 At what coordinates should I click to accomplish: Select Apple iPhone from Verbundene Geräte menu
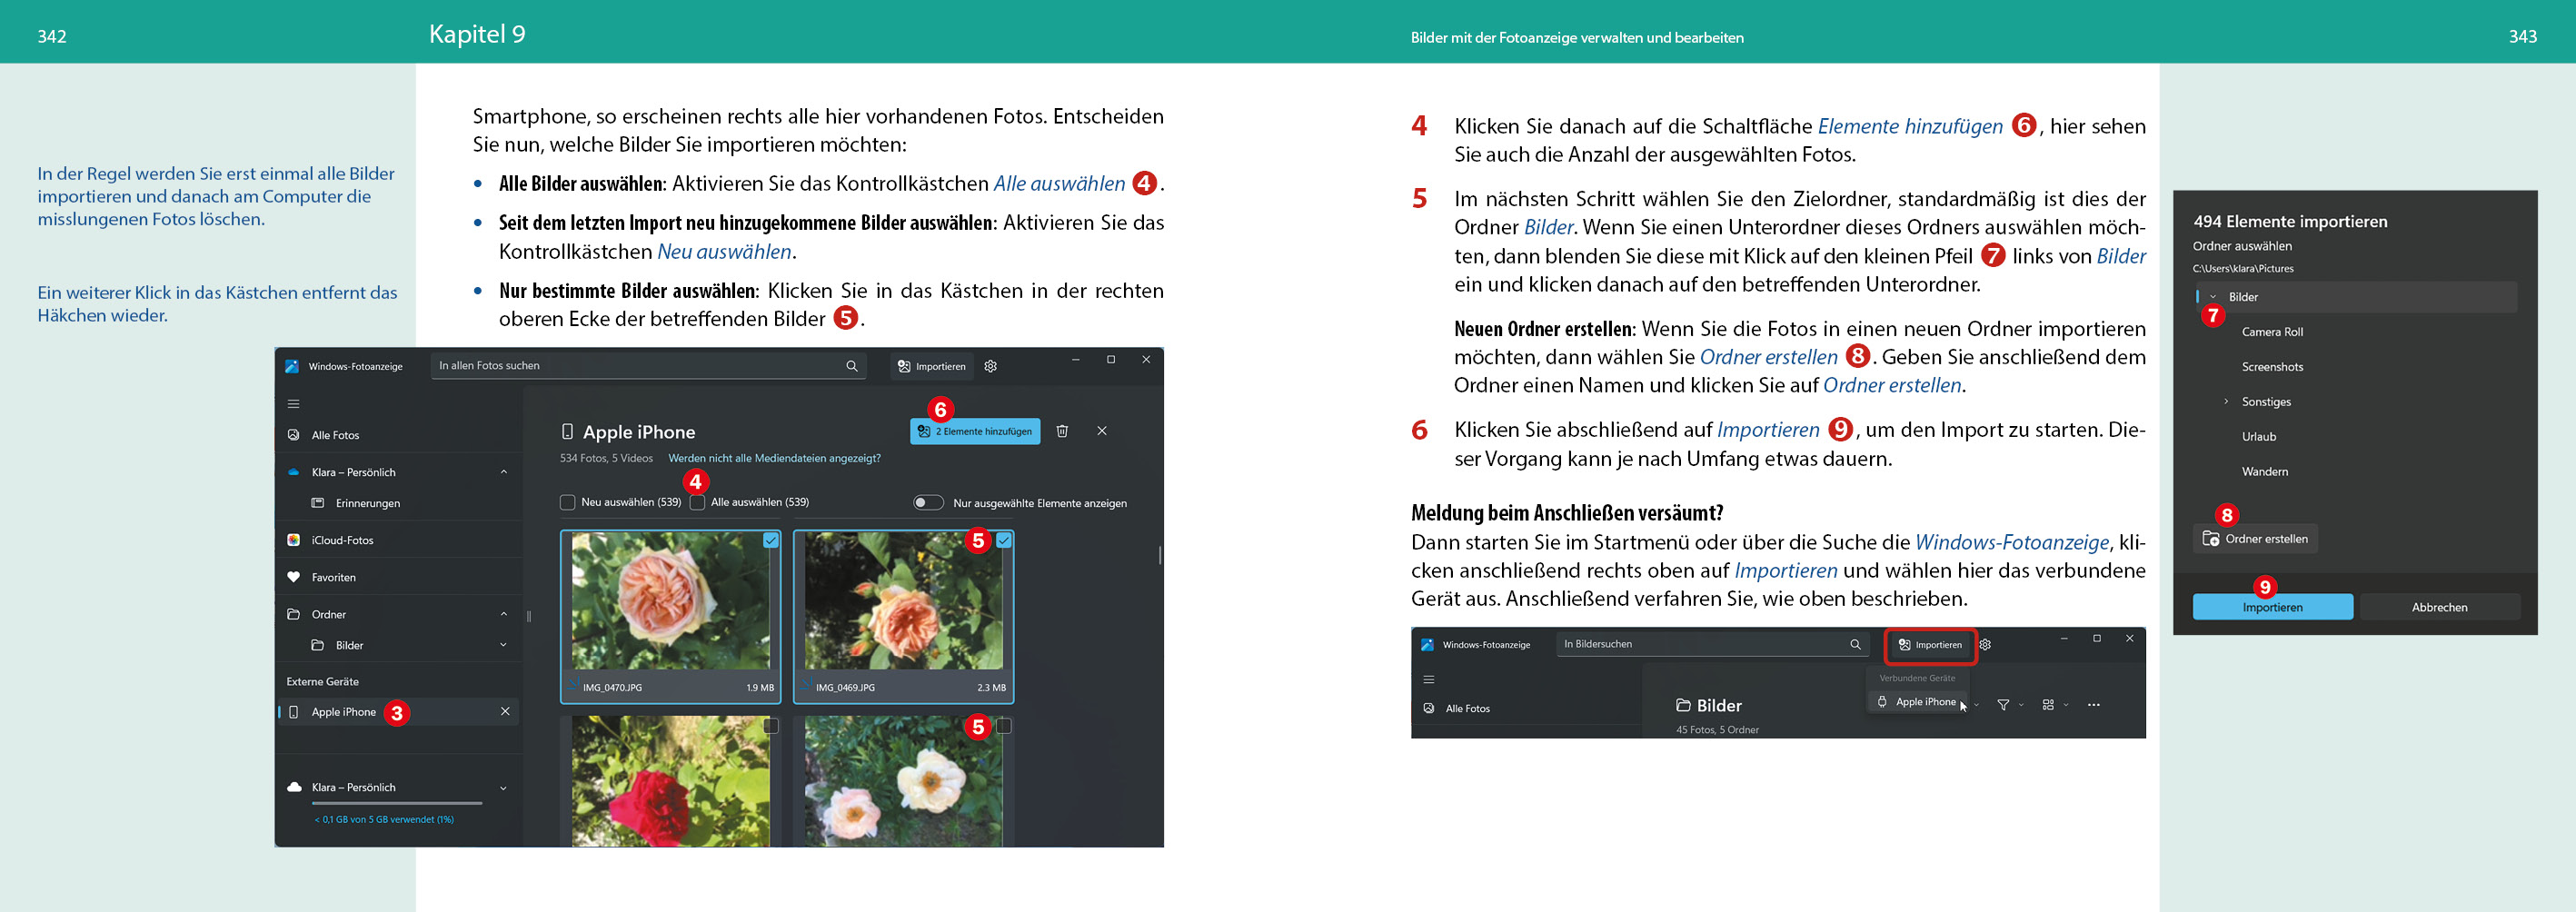[1924, 702]
